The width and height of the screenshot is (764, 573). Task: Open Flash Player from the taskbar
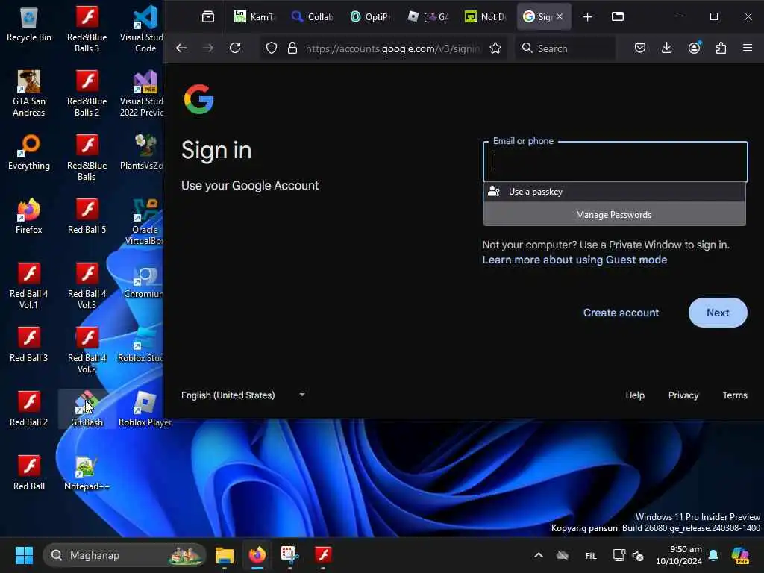(x=322, y=555)
